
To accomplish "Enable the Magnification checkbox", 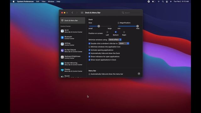I will pos(118,23).
